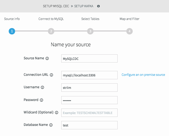Click the Wildcard (Optional) info icon
Screen dimensions: 169x136
pyautogui.click(x=57, y=113)
